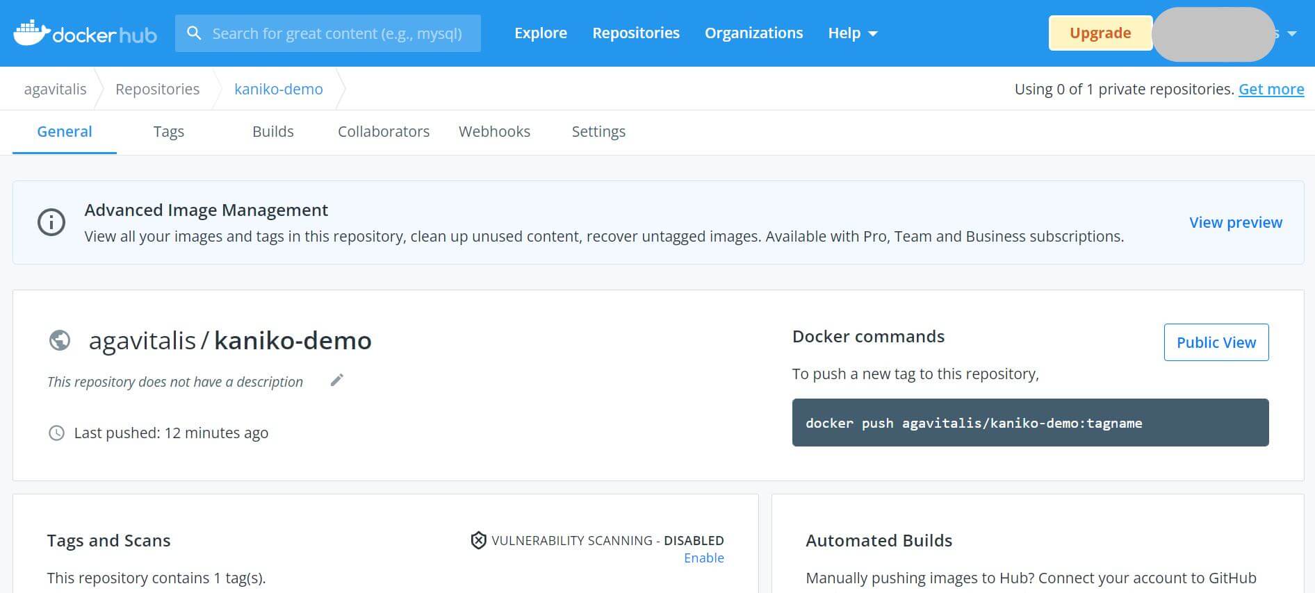Click the docker push command box
The height and width of the screenshot is (593, 1315).
point(1031,423)
